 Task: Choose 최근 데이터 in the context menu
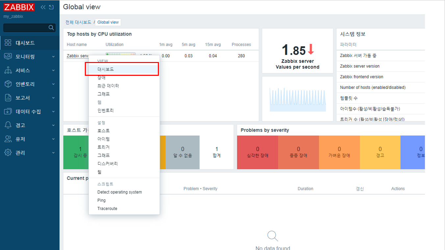tap(124, 86)
